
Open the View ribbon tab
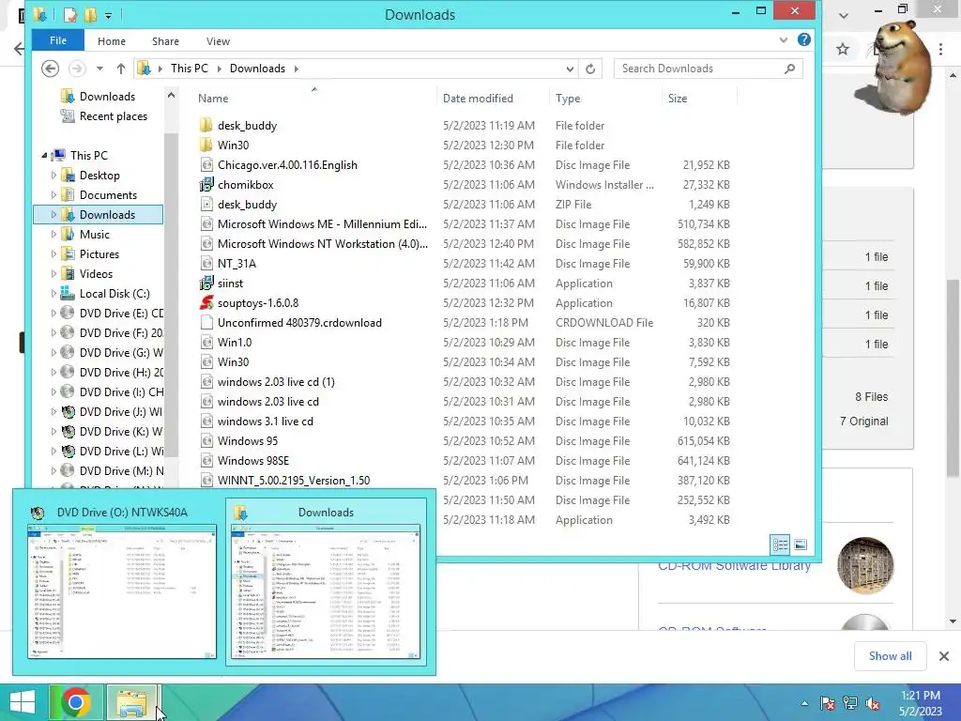(218, 41)
